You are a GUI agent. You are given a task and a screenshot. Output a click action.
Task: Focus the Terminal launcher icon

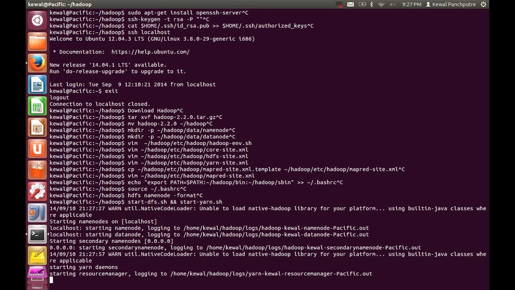pyautogui.click(x=37, y=235)
